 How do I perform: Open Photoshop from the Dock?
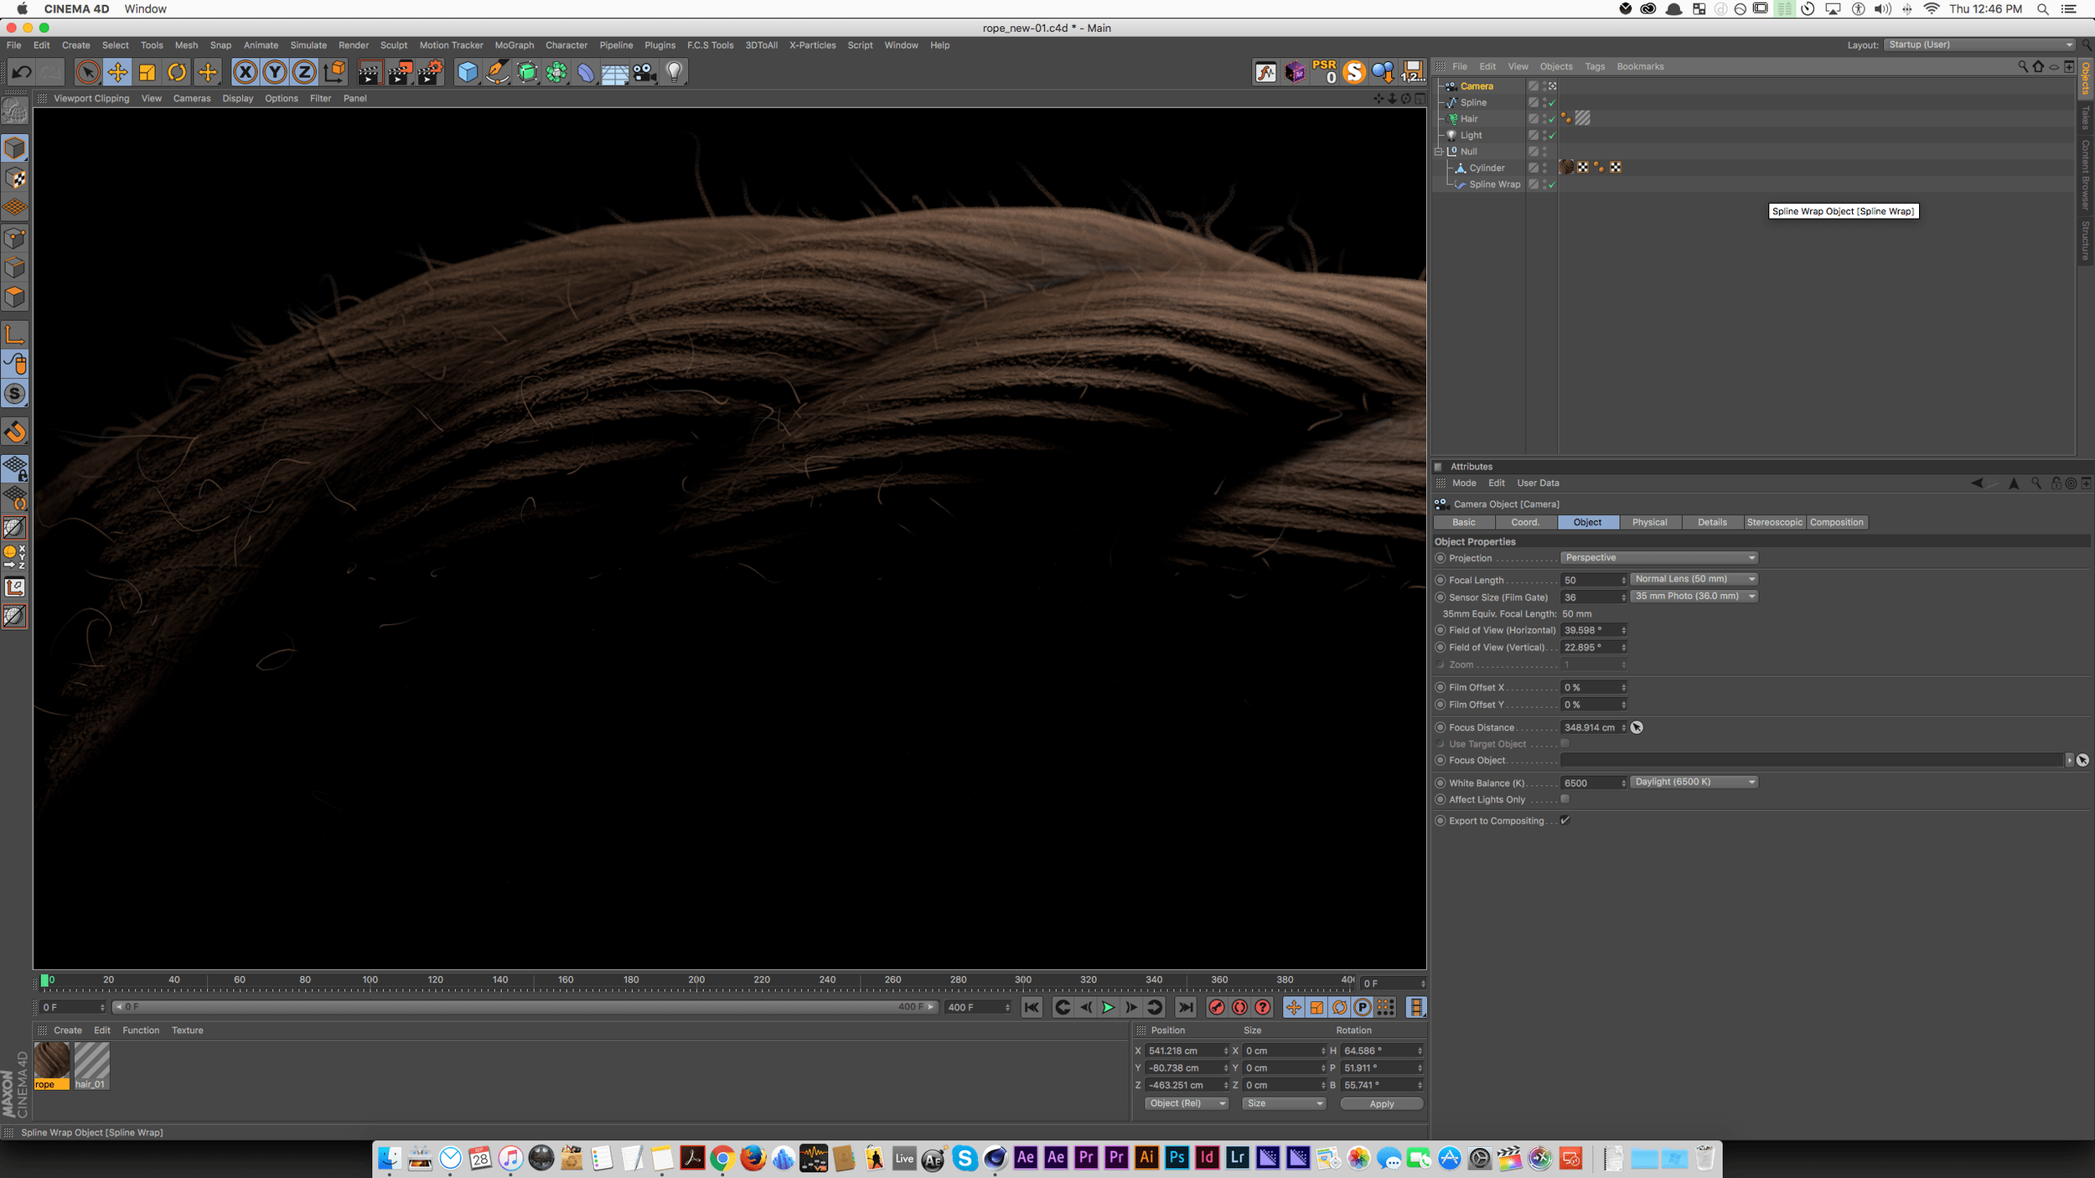coord(1177,1158)
